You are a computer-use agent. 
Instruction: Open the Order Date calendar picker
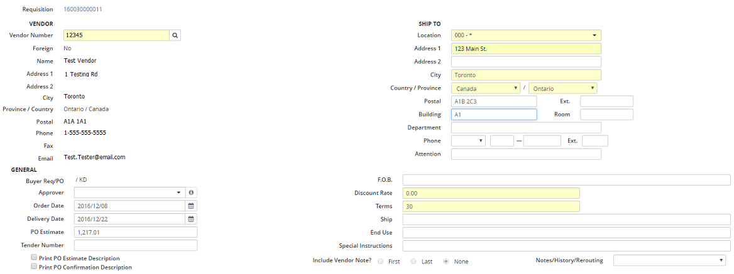click(x=192, y=206)
